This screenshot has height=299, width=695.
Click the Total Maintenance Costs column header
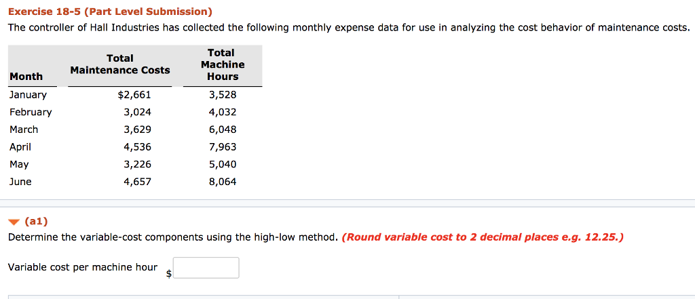[x=120, y=64]
